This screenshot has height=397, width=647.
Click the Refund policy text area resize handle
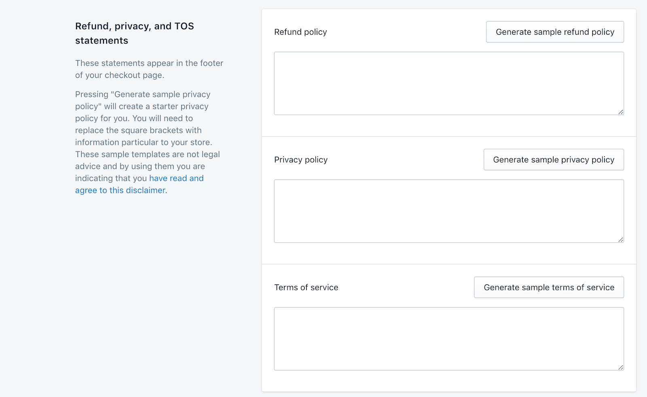click(621, 112)
